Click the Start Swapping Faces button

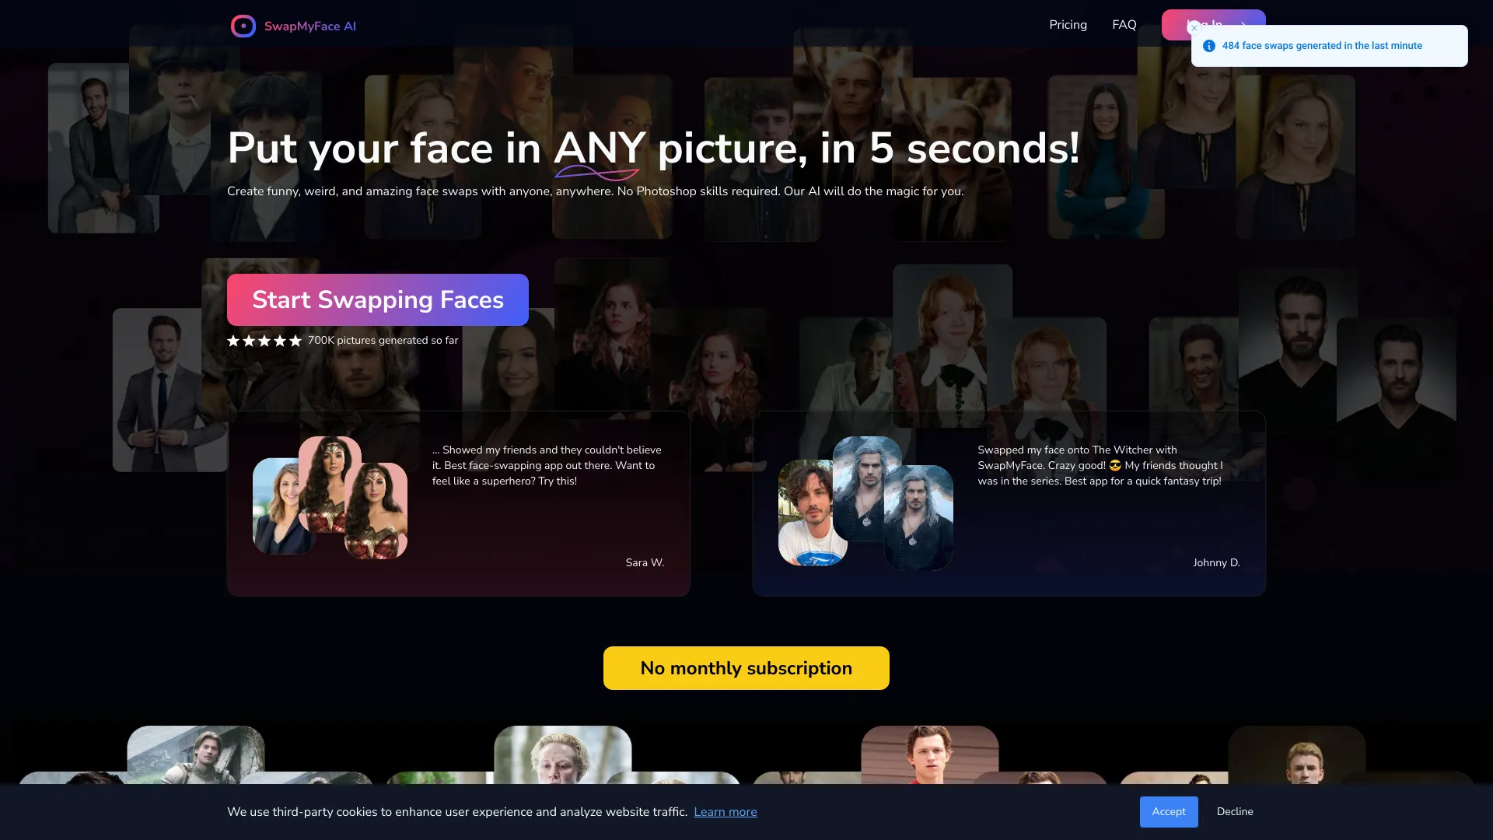[377, 299]
